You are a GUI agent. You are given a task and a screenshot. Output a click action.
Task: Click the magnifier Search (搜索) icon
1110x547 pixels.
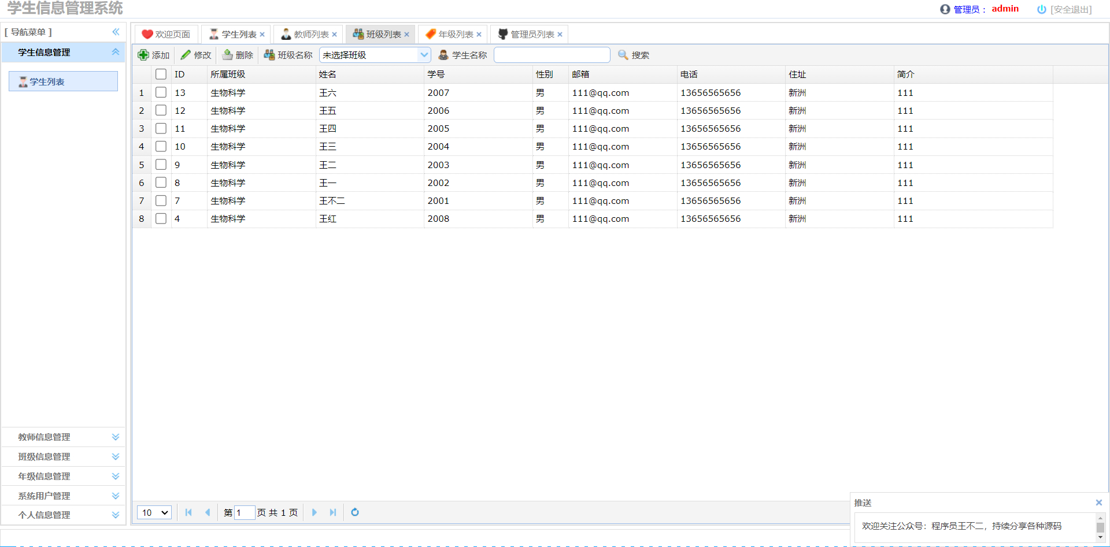click(623, 55)
